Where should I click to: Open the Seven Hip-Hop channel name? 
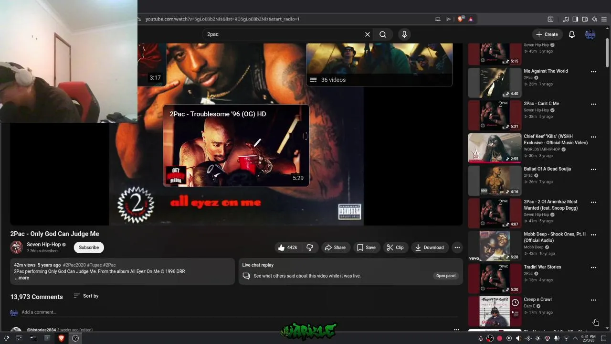tap(44, 245)
